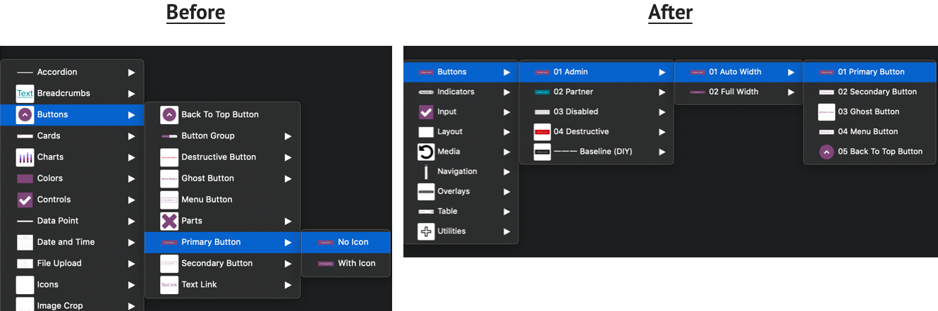This screenshot has height=311, width=938.
Task: Click the purple circle icon for 05 Back To Top Button
Action: (826, 152)
